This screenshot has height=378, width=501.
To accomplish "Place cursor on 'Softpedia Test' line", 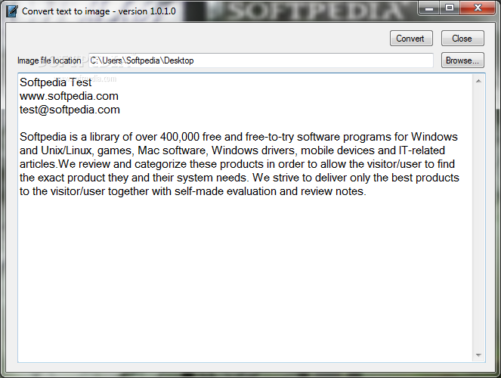I will click(x=56, y=82).
